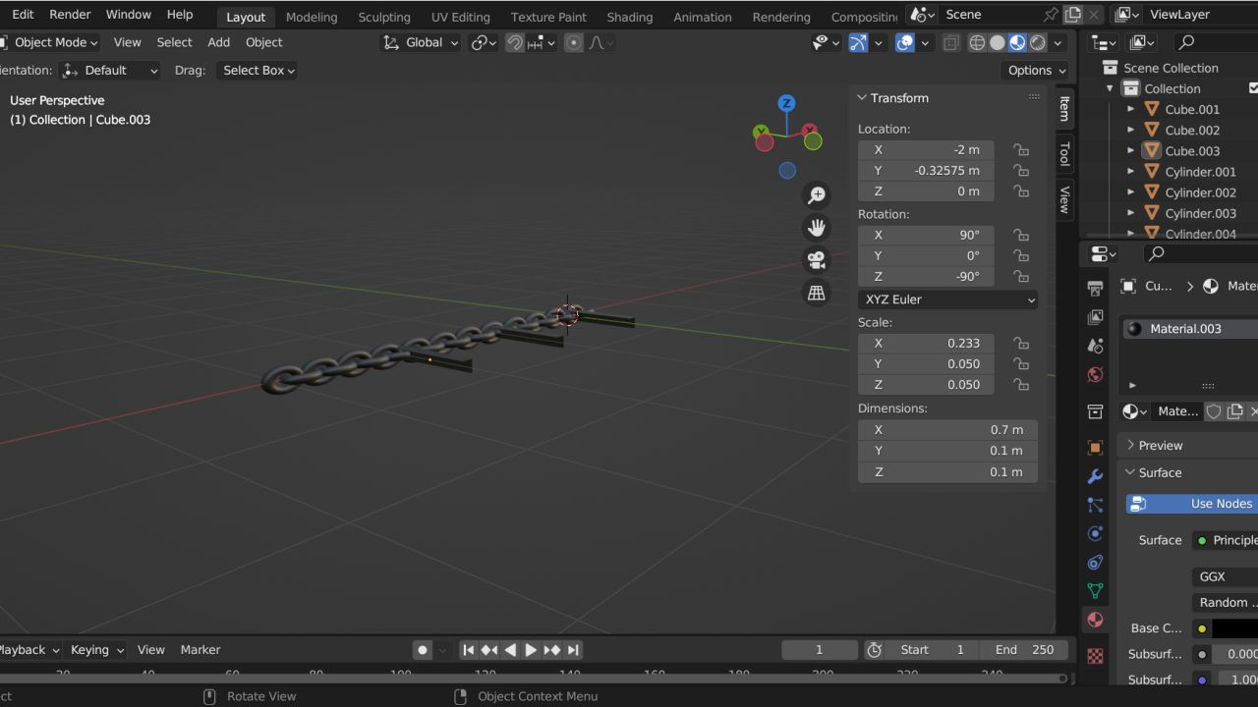Viewport: 1258px width, 707px height.
Task: Click the Principled surface shader button
Action: [x=1225, y=540]
